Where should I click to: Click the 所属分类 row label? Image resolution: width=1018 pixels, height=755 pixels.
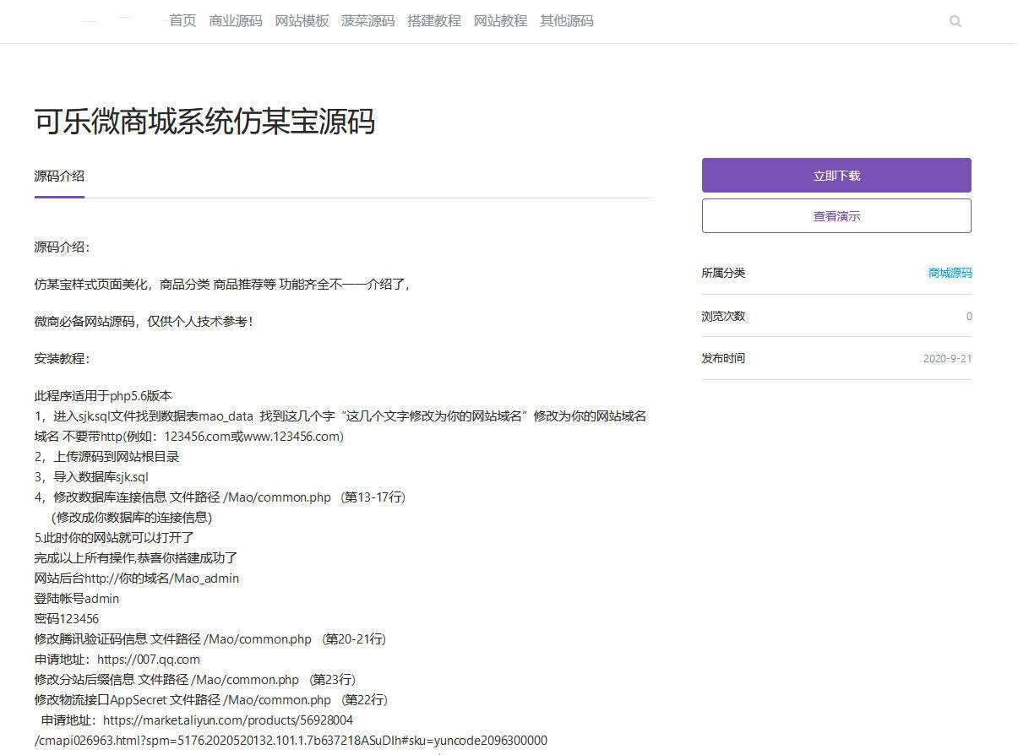click(x=723, y=273)
